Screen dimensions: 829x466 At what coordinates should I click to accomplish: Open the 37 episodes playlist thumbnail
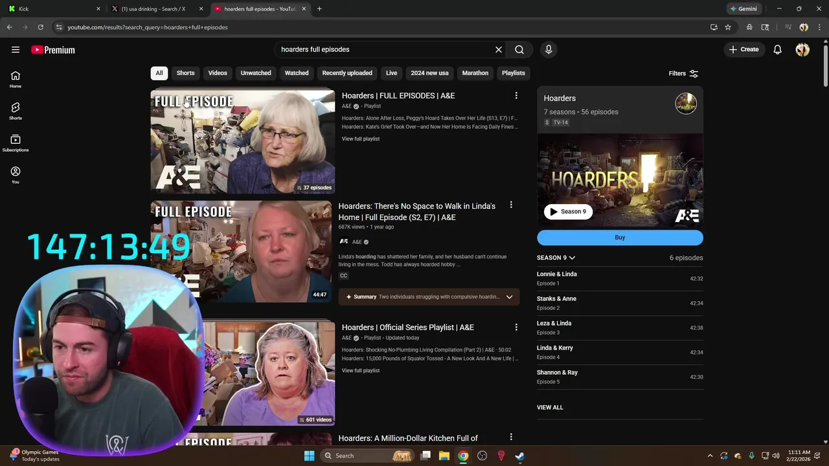tap(243, 142)
